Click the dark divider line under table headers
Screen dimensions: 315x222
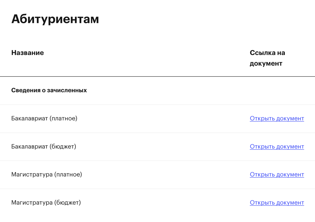tap(157, 76)
